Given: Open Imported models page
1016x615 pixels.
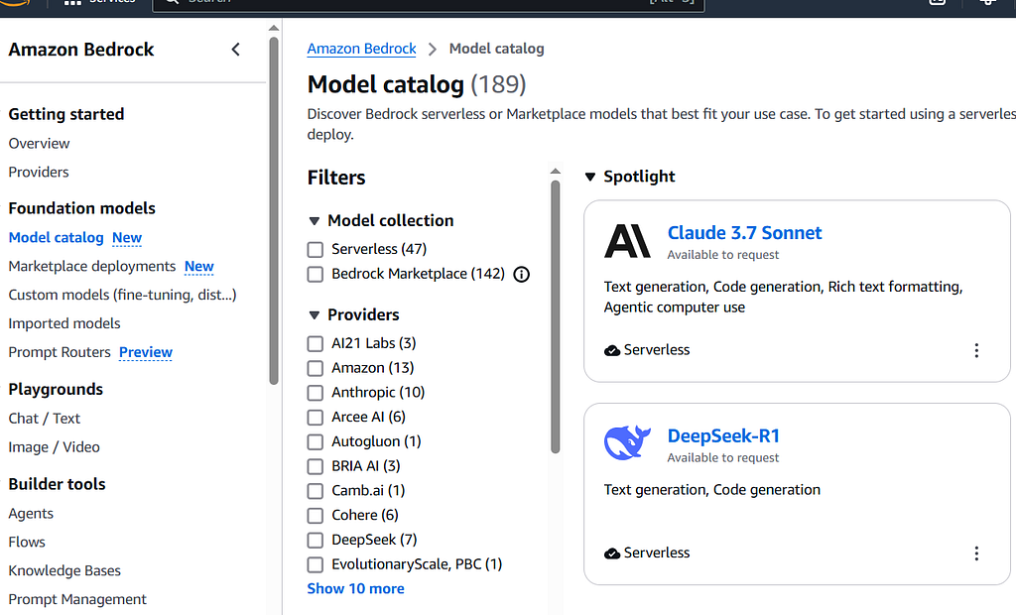Looking at the screenshot, I should point(64,323).
